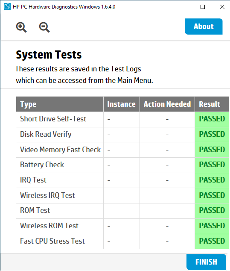Select the Wireless IRQ Test row
The width and height of the screenshot is (230, 271).
[x=122, y=195]
